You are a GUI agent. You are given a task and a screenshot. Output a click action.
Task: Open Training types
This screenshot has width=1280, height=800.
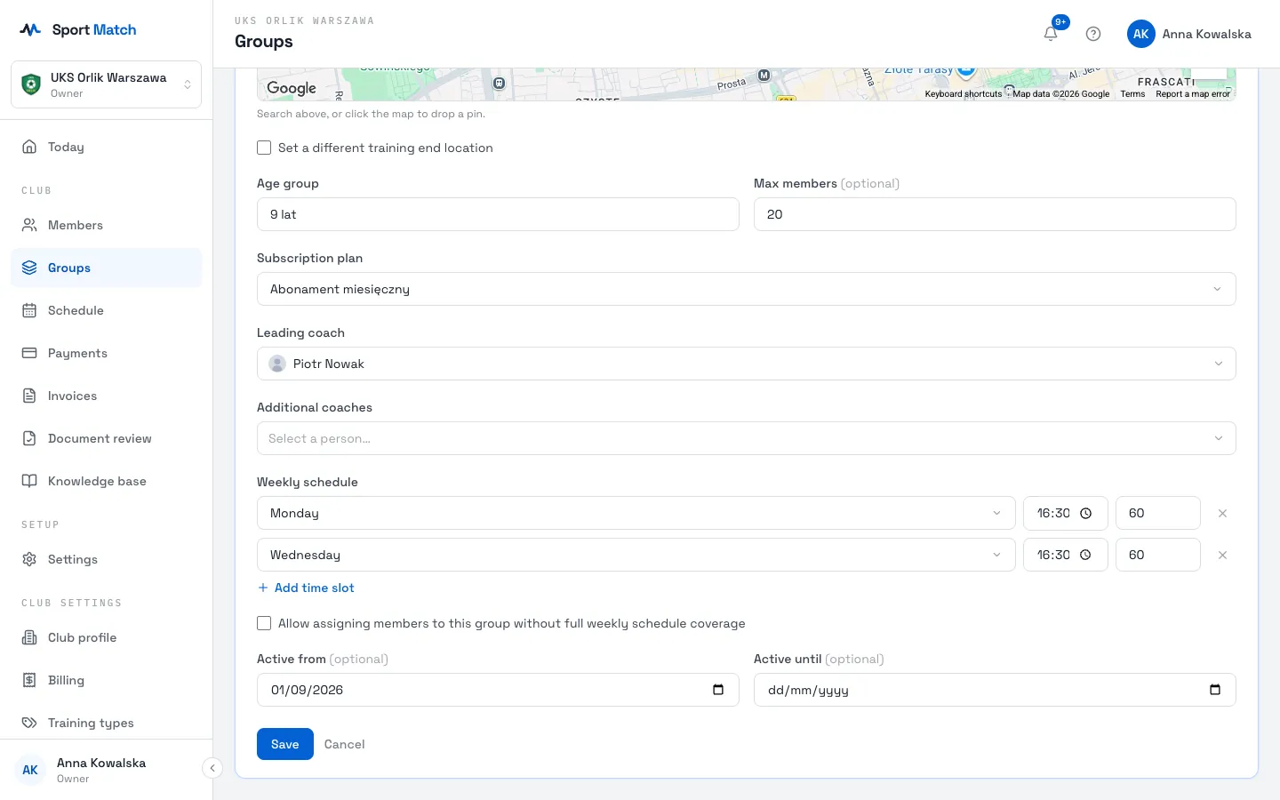point(107,723)
